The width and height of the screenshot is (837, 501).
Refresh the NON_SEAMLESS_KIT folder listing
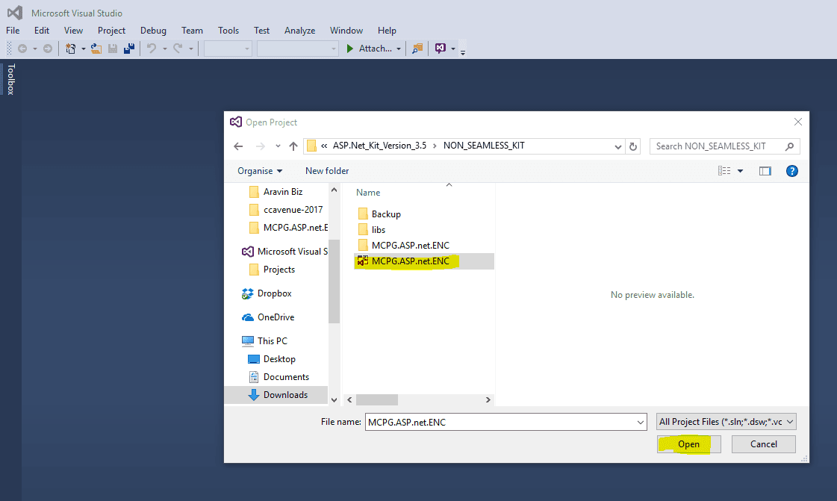pos(633,146)
